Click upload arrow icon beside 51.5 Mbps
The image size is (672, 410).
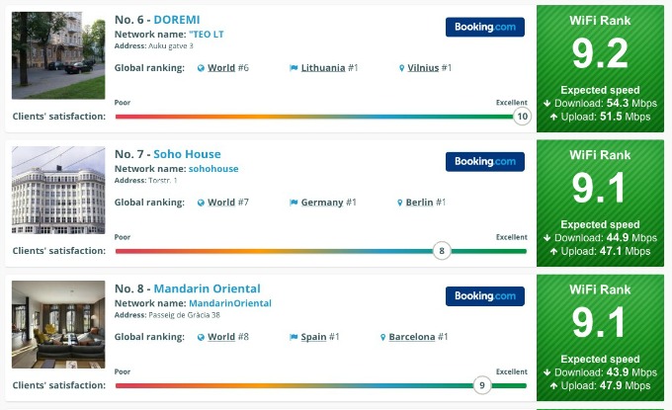(553, 117)
